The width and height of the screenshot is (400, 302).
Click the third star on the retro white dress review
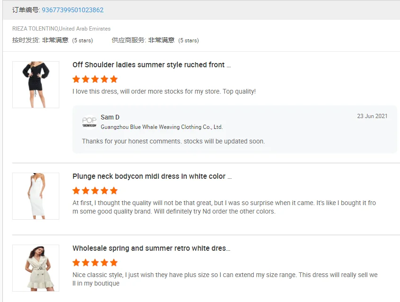pos(95,262)
